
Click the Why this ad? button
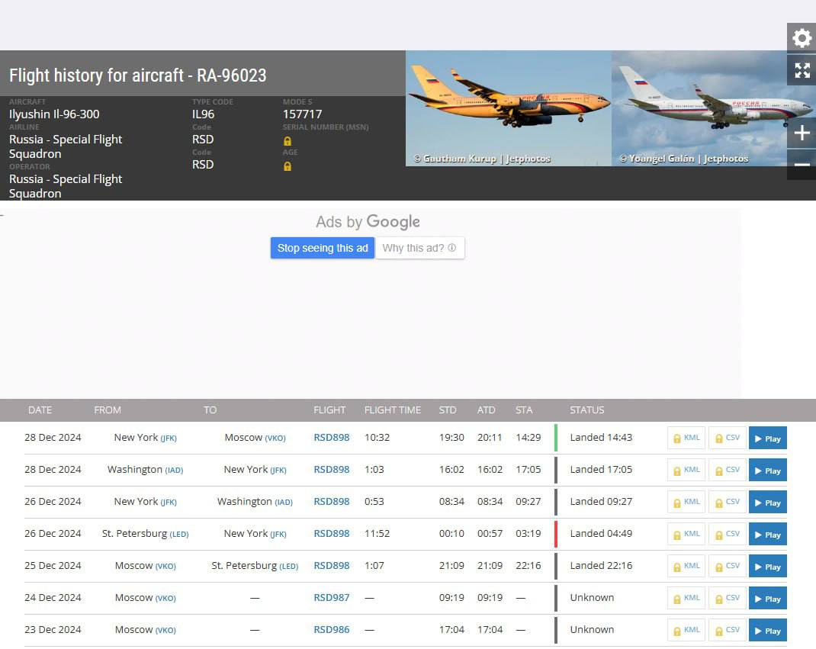coord(419,248)
